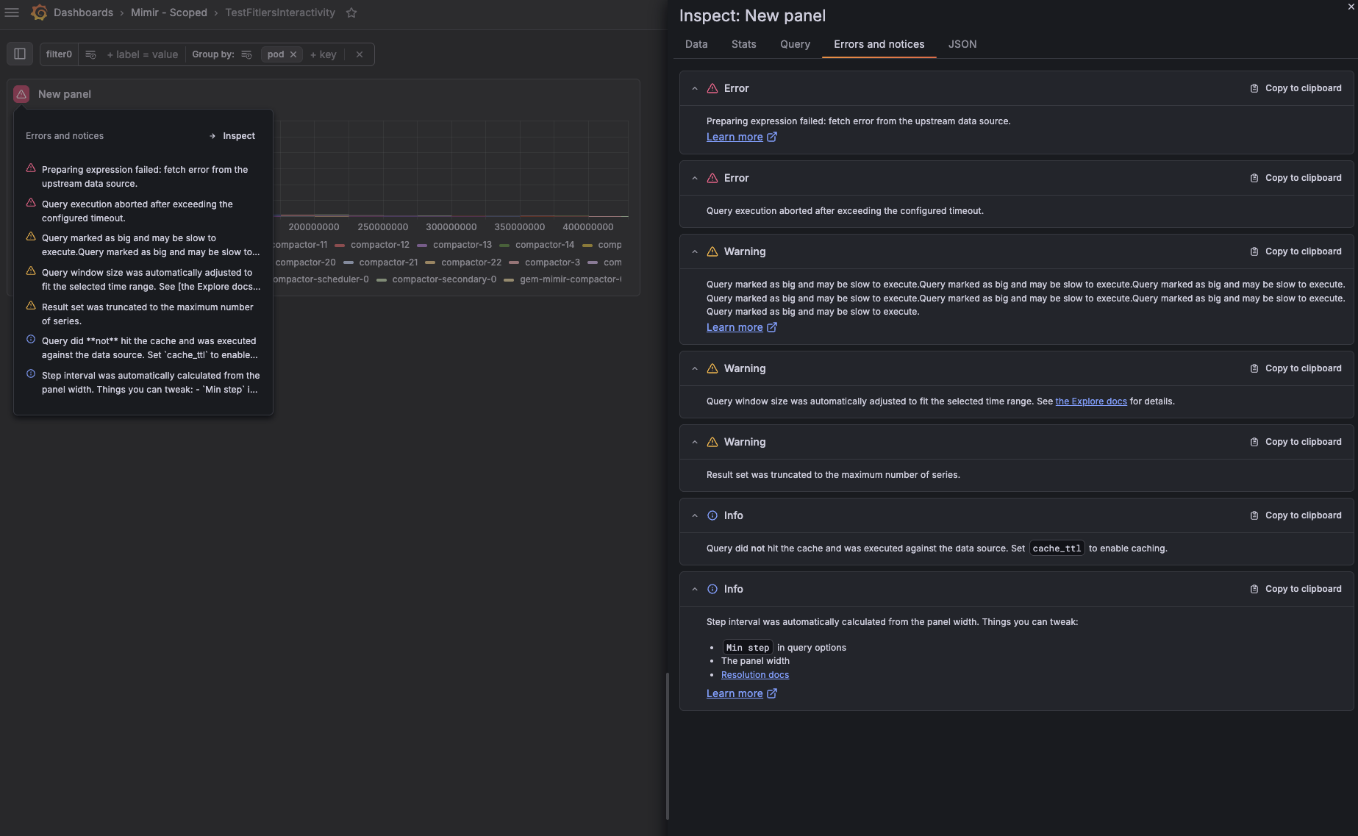Copy the cache info notice to clipboard
The width and height of the screenshot is (1358, 836).
(1296, 515)
